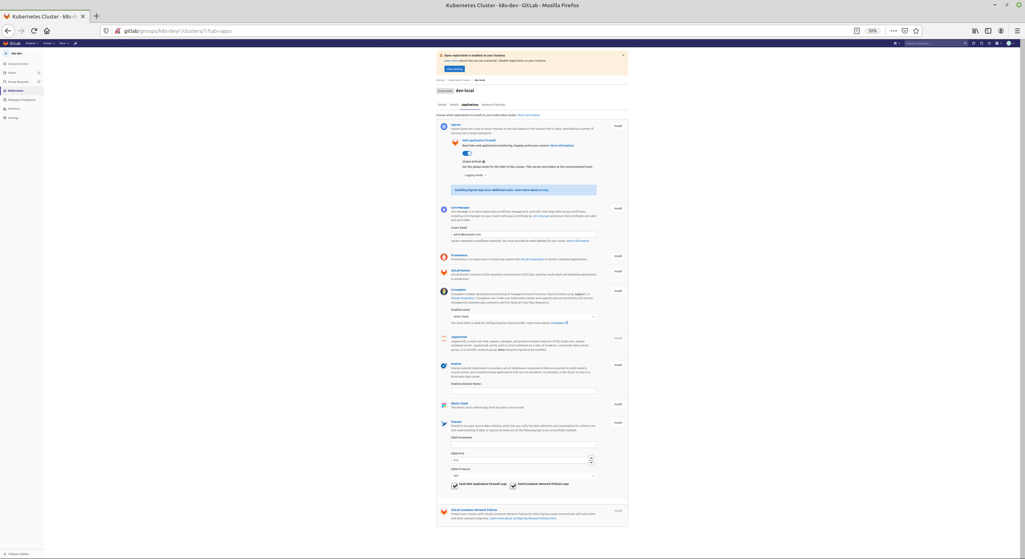This screenshot has height=559, width=1025.
Task: Click the Prometheus application icon
Action: 444,257
